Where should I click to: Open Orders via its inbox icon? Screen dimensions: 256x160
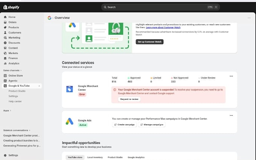tap(5, 22)
